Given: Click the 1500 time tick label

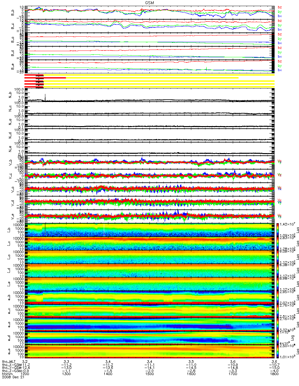Looking at the screenshot, I should click(x=149, y=374).
